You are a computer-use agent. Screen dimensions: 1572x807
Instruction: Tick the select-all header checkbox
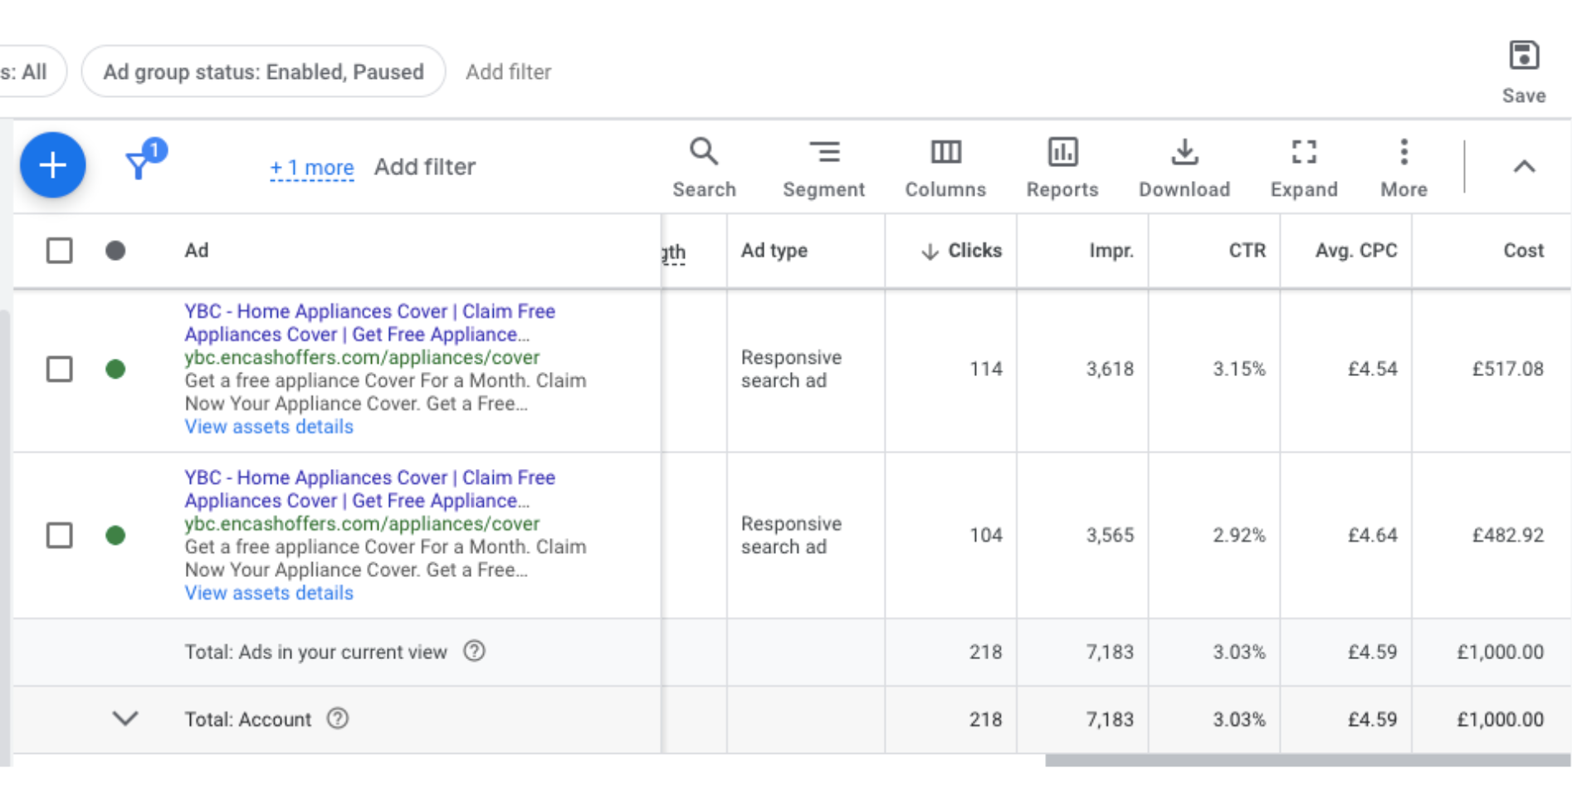(59, 251)
